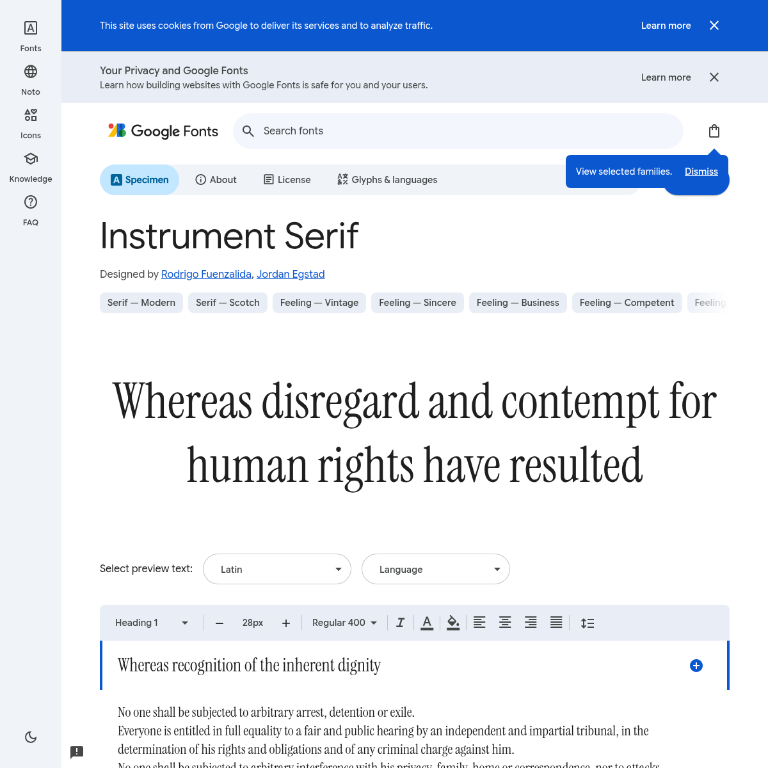
Task: Open designer Rodrigo Fuenzalida link
Action: pos(206,274)
